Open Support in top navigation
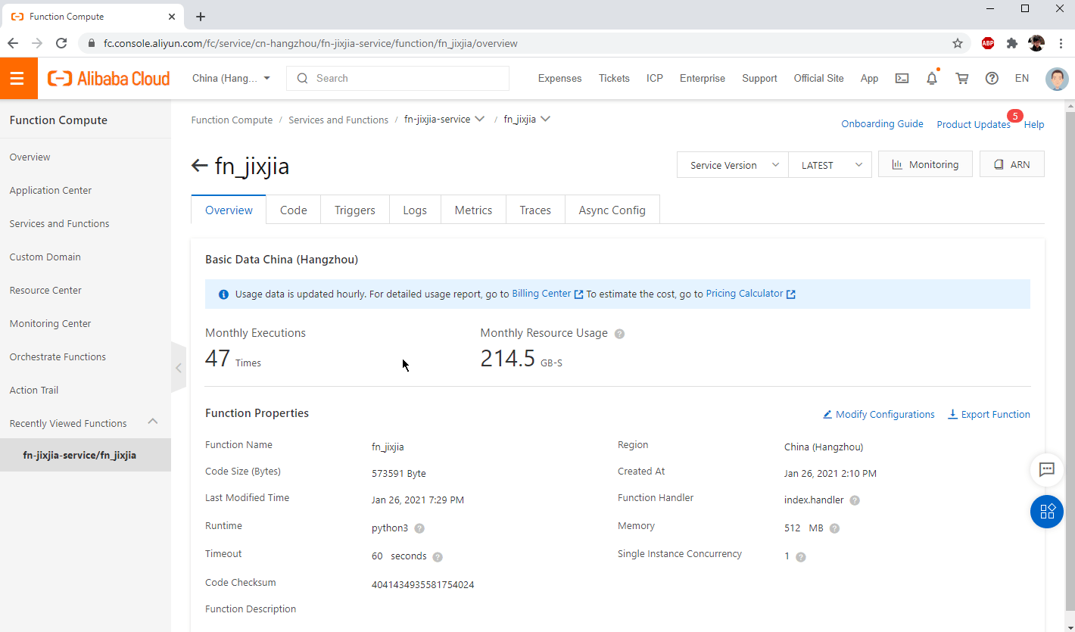 [x=759, y=78]
